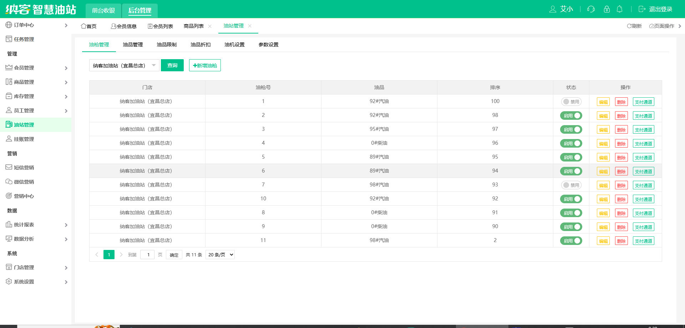Viewport: 685px width, 328px height.
Task: Click 支付通道 for gun 6
Action: tap(644, 171)
